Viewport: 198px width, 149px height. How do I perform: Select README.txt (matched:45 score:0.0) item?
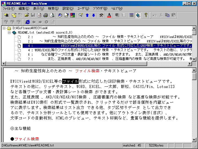coord(45,33)
